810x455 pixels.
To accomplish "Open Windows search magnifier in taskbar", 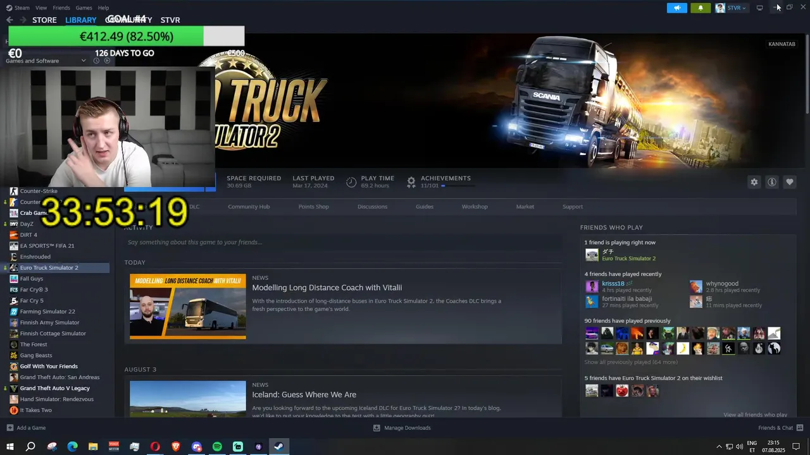I will pyautogui.click(x=30, y=447).
